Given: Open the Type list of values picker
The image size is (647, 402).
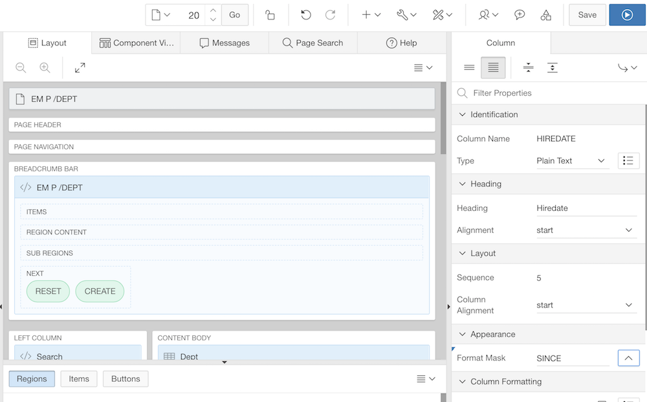Looking at the screenshot, I should [628, 161].
